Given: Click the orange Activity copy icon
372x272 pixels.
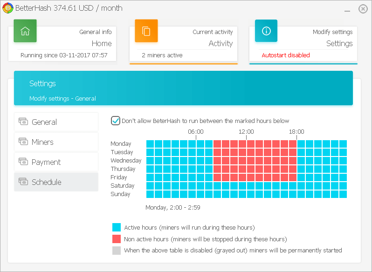Looking at the screenshot, I should [x=146, y=31].
